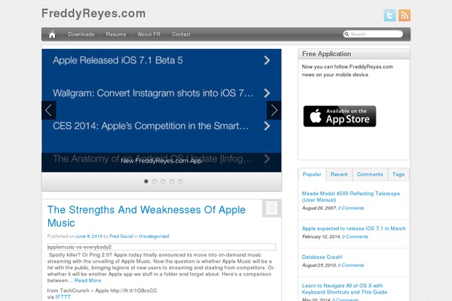Click the post thumbnail placeholder icon
This screenshot has height=301, width=452.
click(272, 208)
